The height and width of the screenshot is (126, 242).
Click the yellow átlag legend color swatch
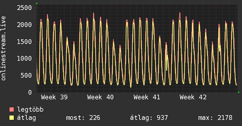tap(11, 118)
